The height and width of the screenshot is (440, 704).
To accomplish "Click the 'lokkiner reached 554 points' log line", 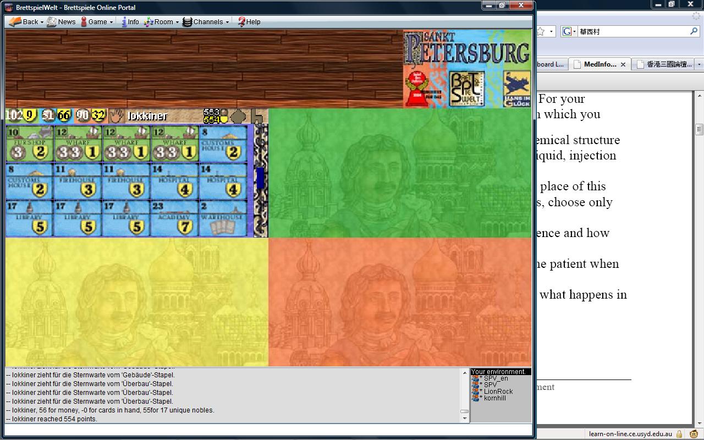I will click(52, 419).
